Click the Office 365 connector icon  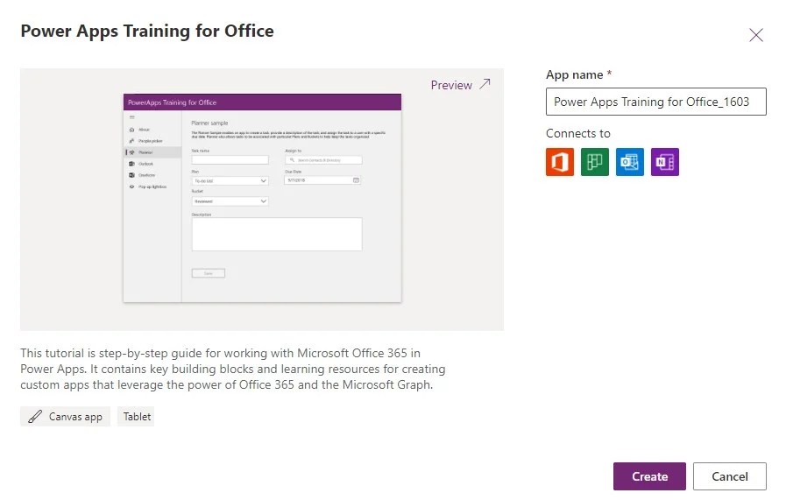click(559, 162)
